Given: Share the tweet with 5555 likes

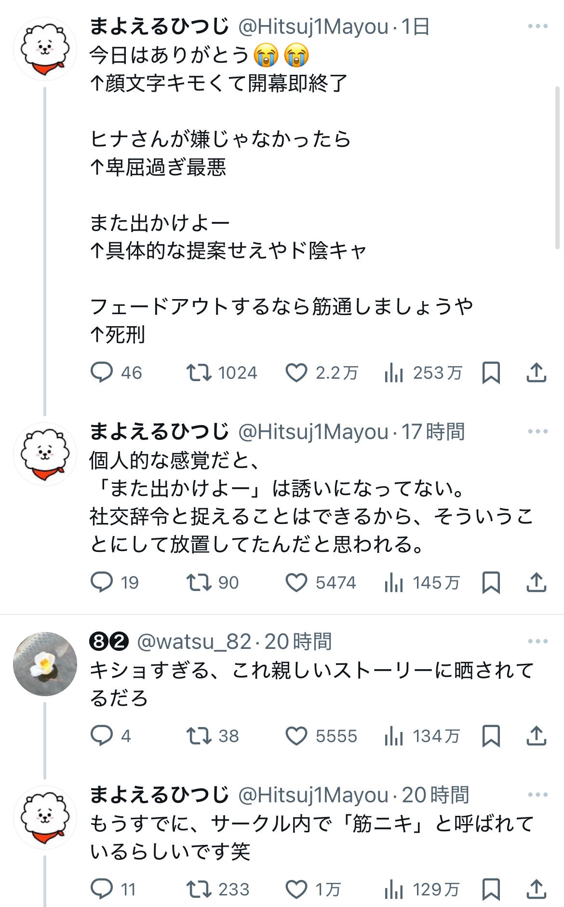Looking at the screenshot, I should click(x=536, y=736).
